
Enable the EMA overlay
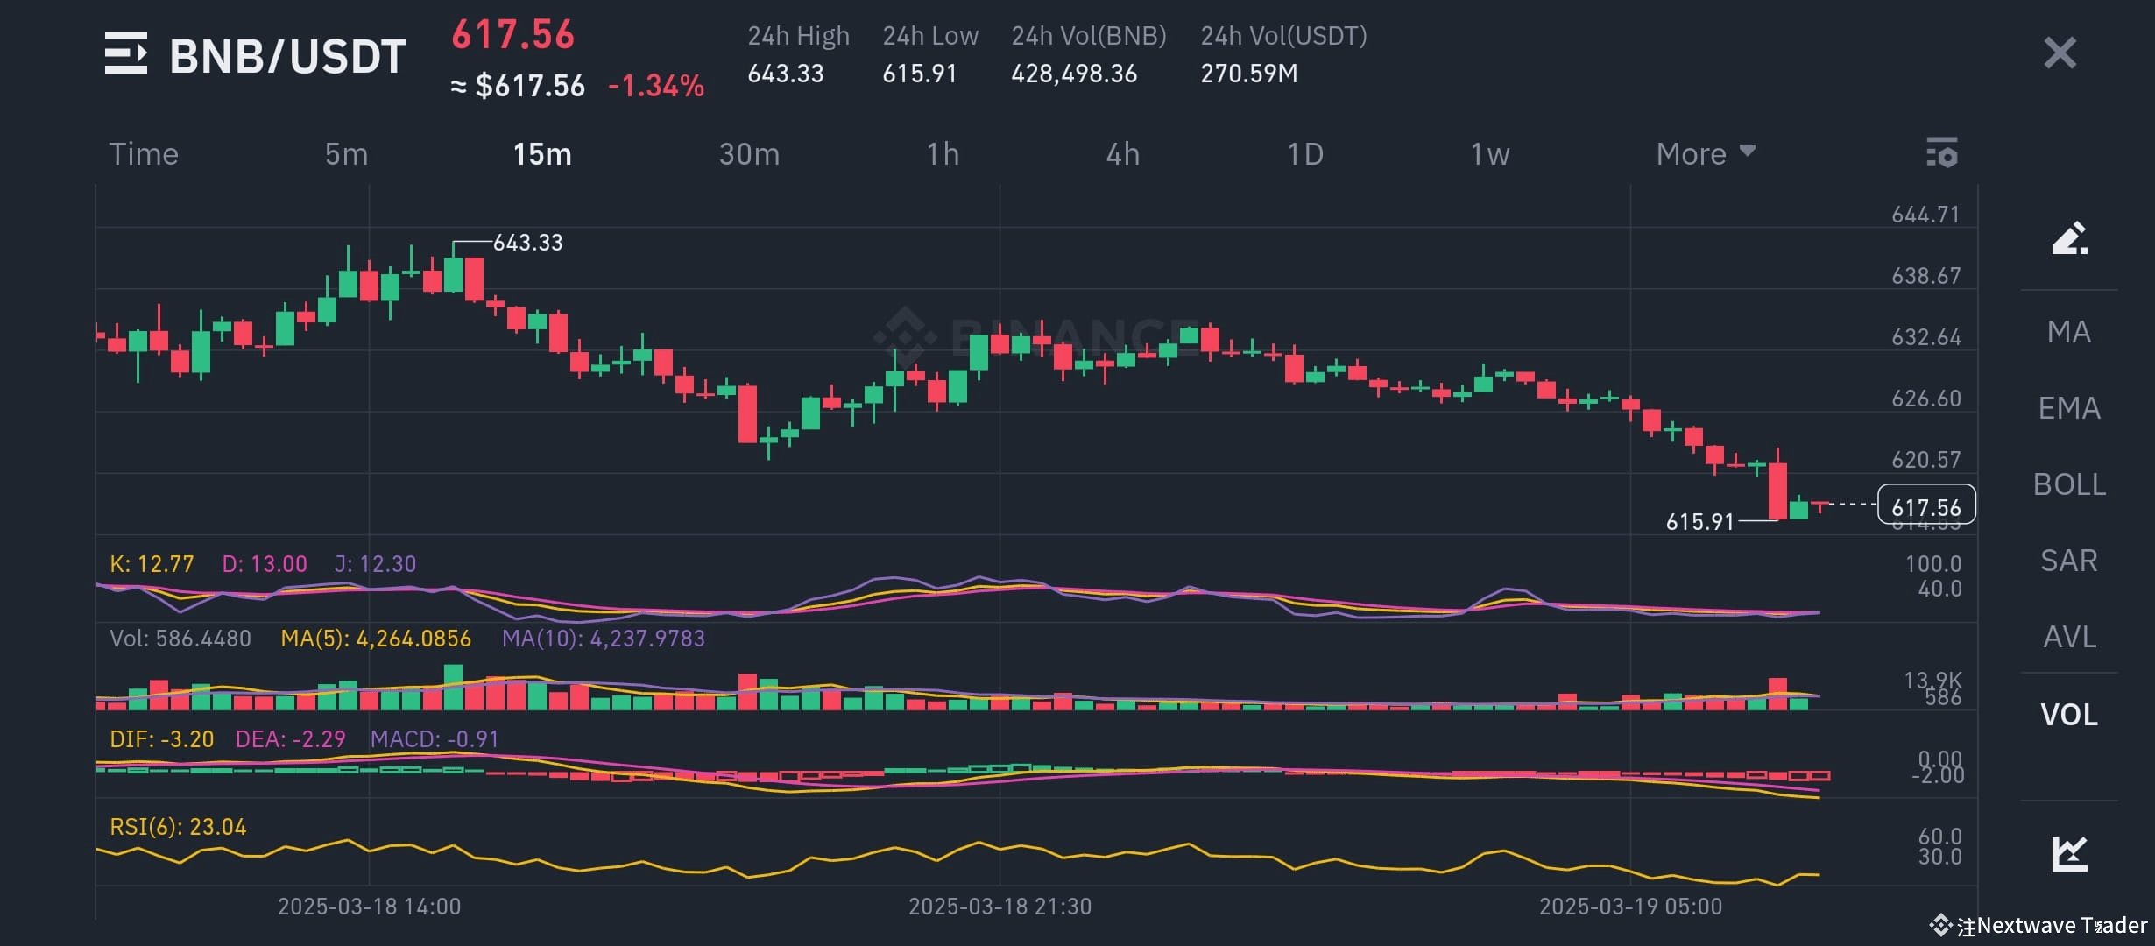point(2067,407)
